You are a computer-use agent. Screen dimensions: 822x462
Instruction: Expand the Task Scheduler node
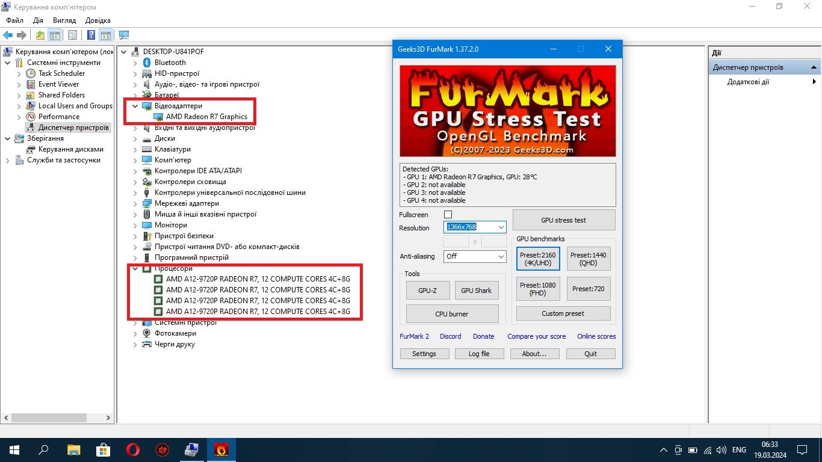point(19,73)
